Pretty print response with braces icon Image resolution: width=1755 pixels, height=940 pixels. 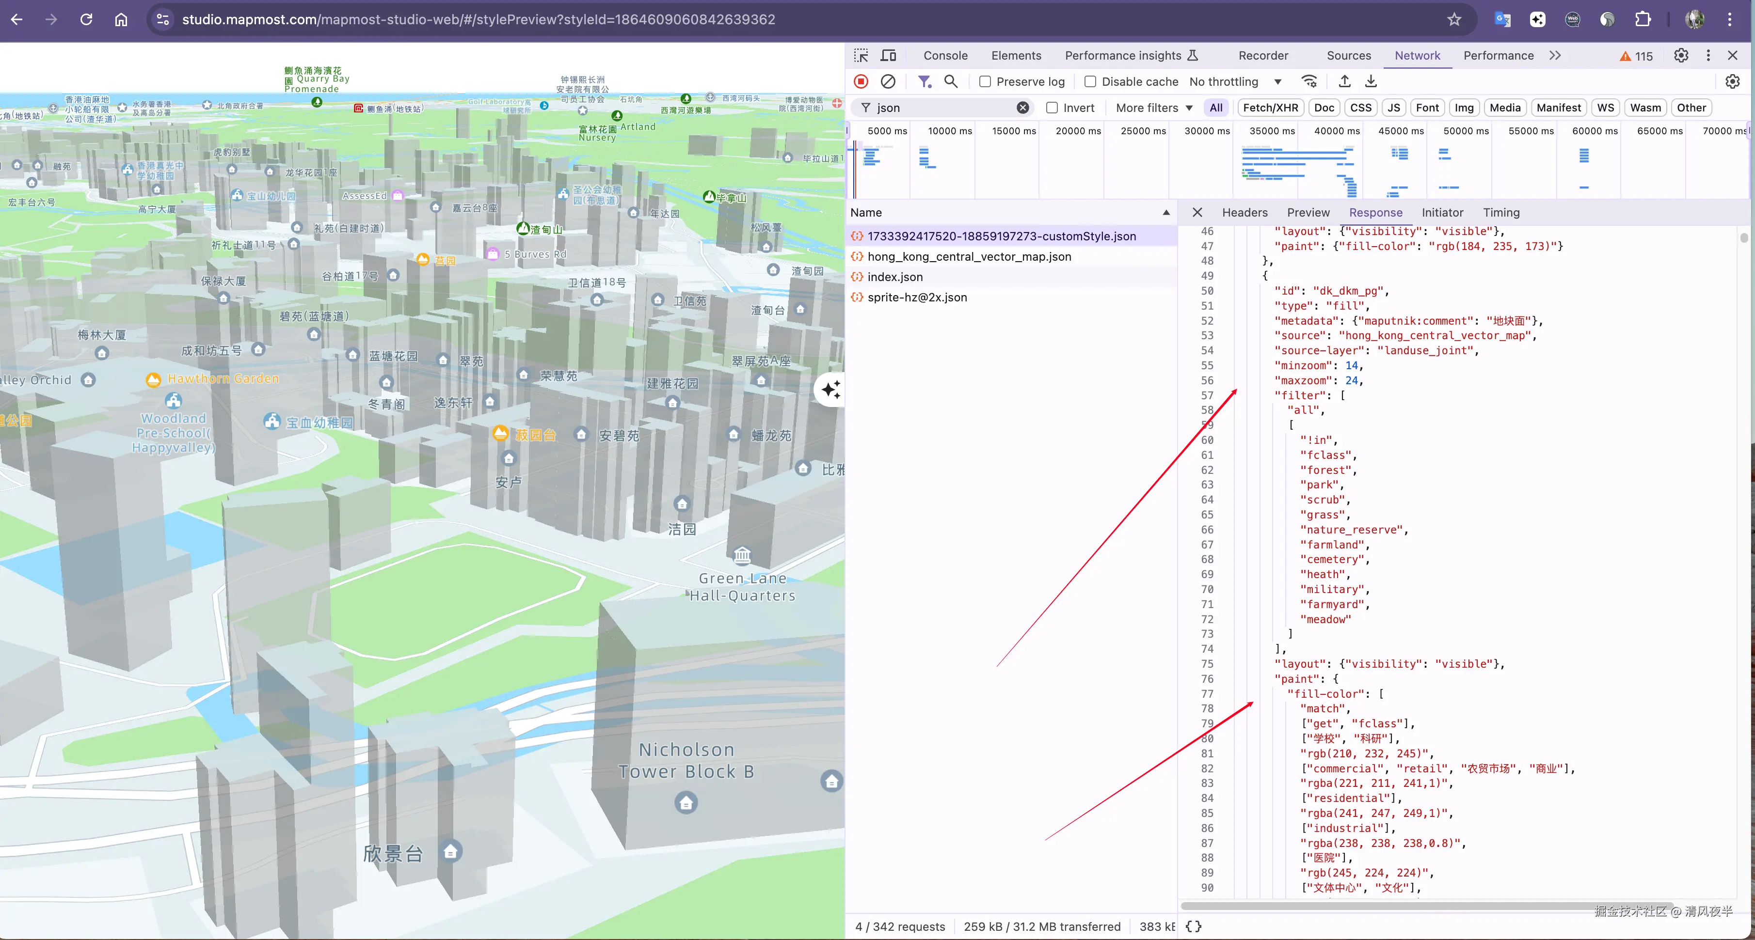(1194, 926)
